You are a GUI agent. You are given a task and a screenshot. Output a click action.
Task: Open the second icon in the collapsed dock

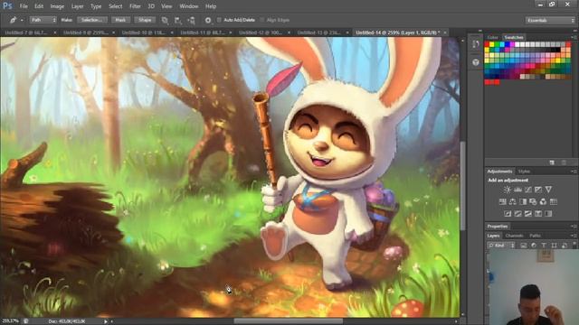pos(476,62)
